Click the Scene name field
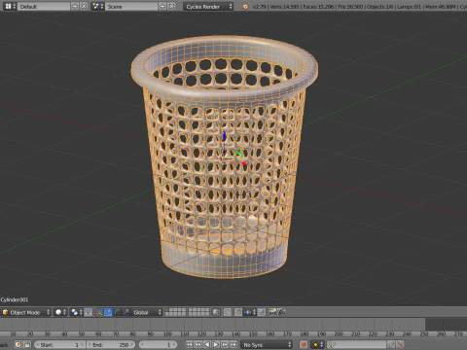 (x=131, y=6)
